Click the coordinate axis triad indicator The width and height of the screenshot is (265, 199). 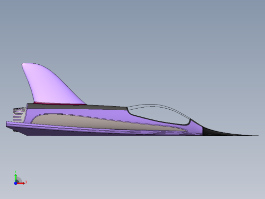pyautogui.click(x=20, y=178)
